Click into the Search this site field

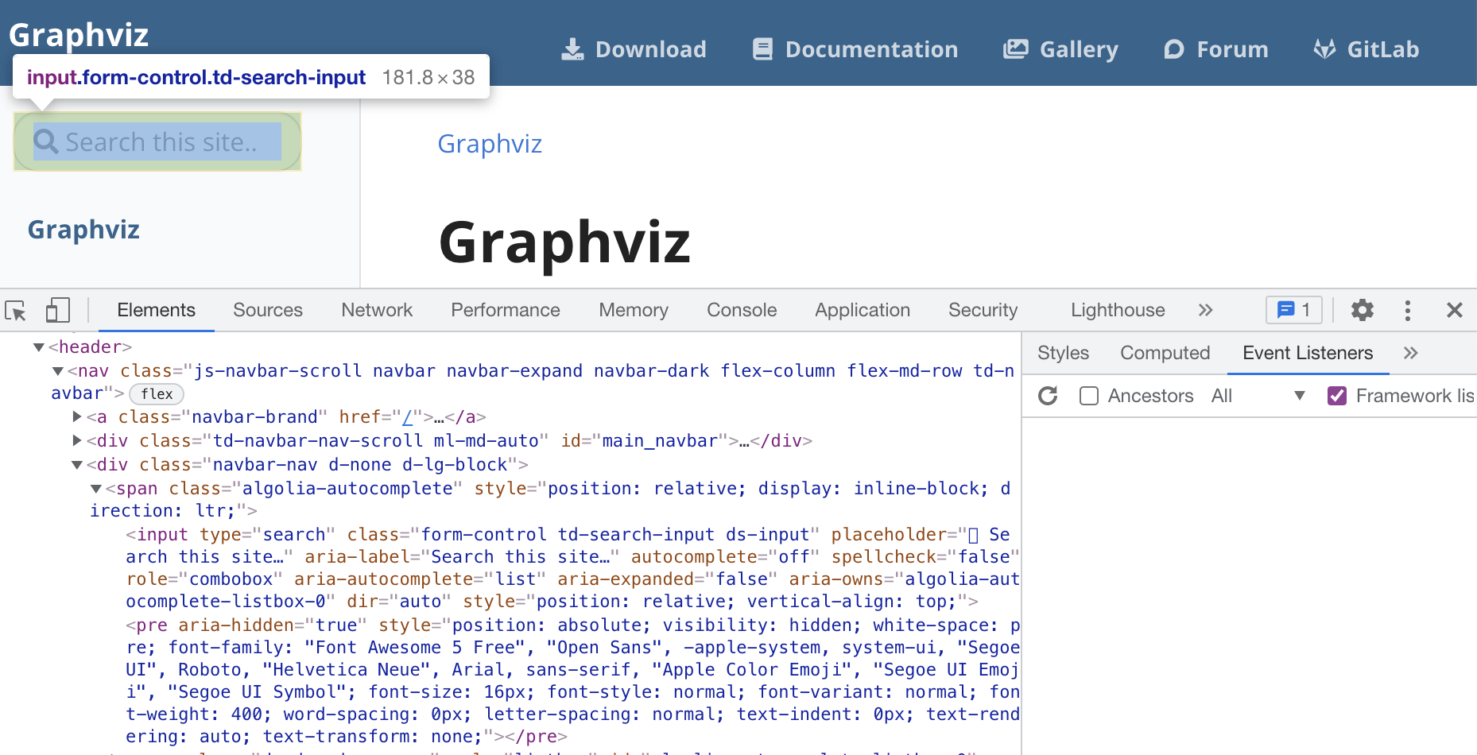click(157, 141)
